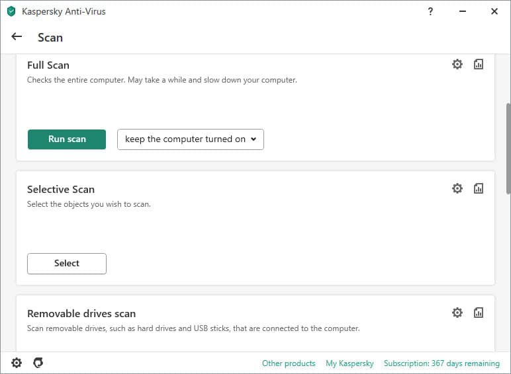This screenshot has height=374, width=511.
Task: Go back using the arrow beside Scan
Action: [x=17, y=37]
